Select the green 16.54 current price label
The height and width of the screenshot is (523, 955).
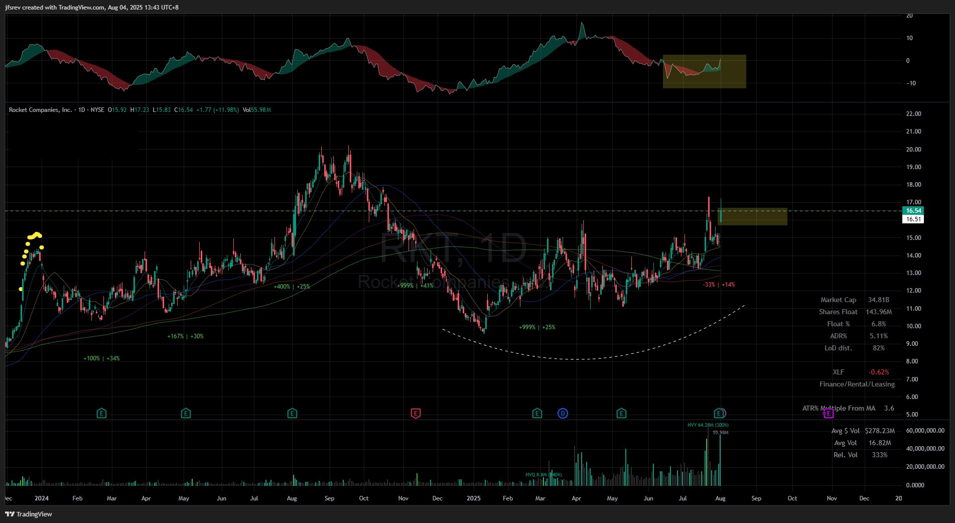pos(913,211)
